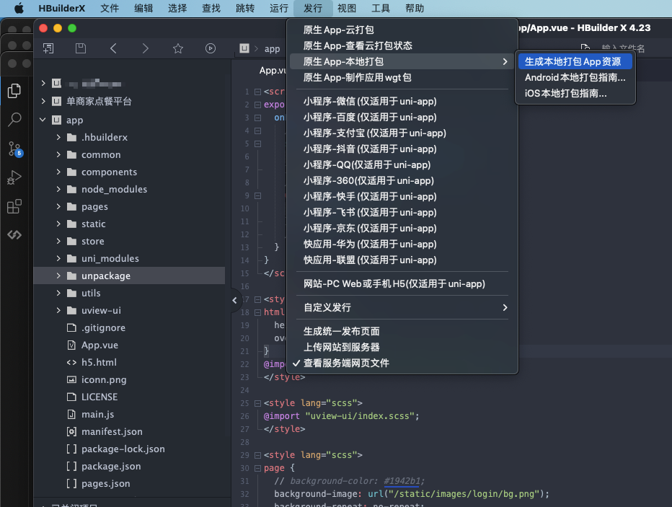Collapse the app project tree
Image resolution: width=672 pixels, height=507 pixels.
(43, 120)
